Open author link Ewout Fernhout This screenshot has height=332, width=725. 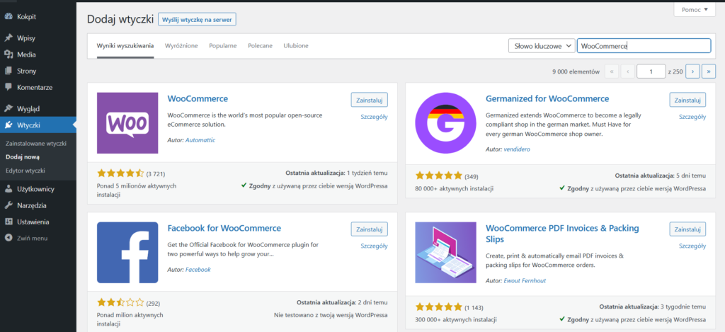[x=526, y=280]
